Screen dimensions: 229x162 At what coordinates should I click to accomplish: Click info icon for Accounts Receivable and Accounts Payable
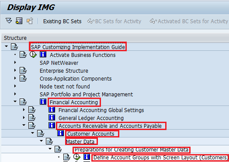52,125
